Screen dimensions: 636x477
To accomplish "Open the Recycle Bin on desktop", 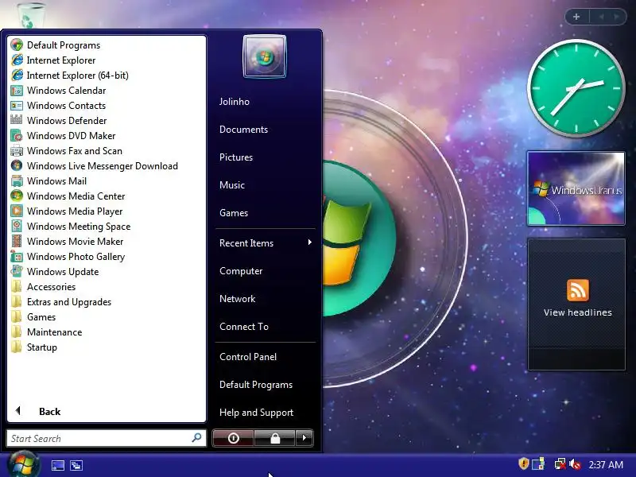I will coord(31,15).
